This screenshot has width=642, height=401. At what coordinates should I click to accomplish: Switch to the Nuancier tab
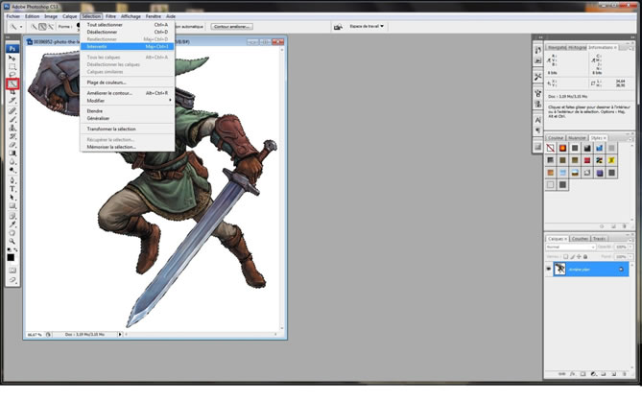click(577, 138)
